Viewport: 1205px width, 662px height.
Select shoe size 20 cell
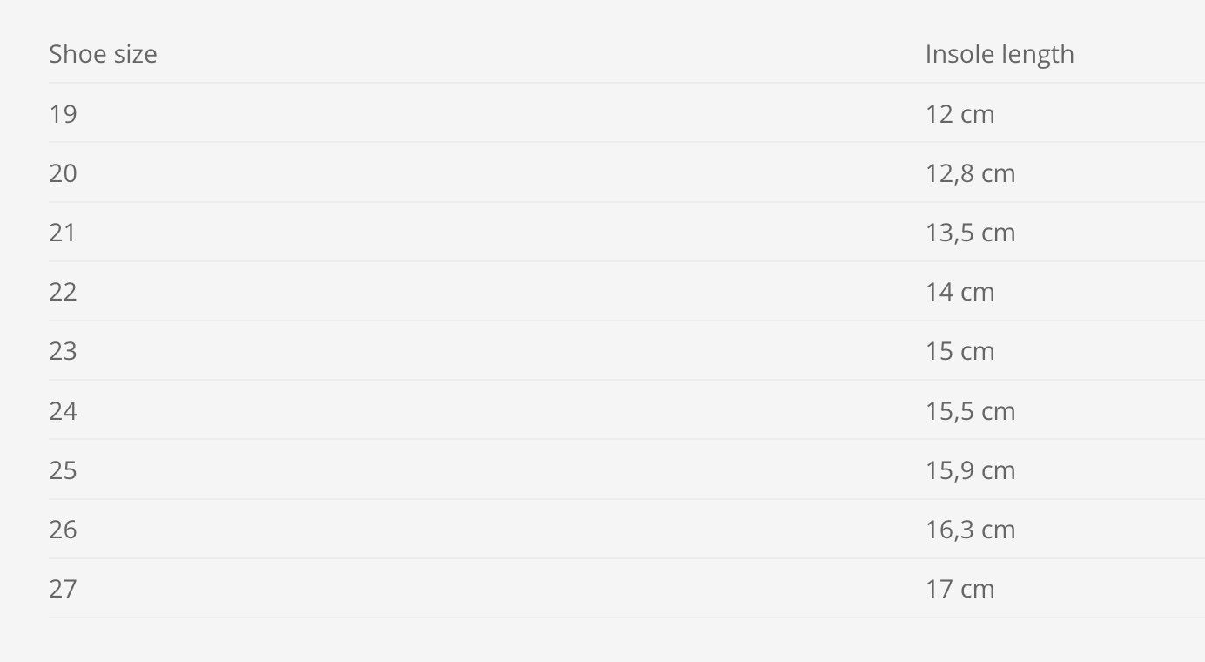click(x=63, y=173)
